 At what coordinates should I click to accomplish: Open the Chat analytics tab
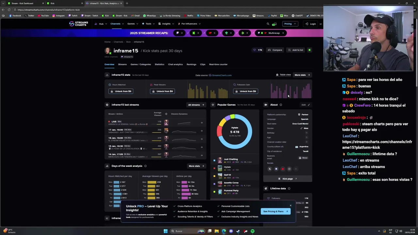click(x=175, y=64)
